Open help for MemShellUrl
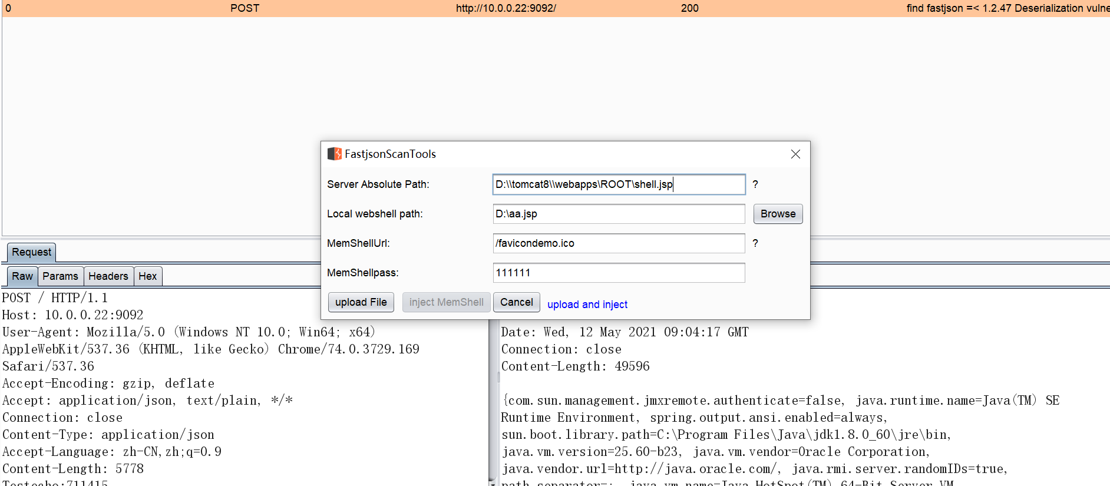This screenshot has height=486, width=1110. click(x=755, y=243)
